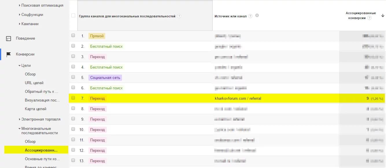Click Бесплатный поиск in row 2
The height and width of the screenshot is (168, 386).
(x=106, y=47)
